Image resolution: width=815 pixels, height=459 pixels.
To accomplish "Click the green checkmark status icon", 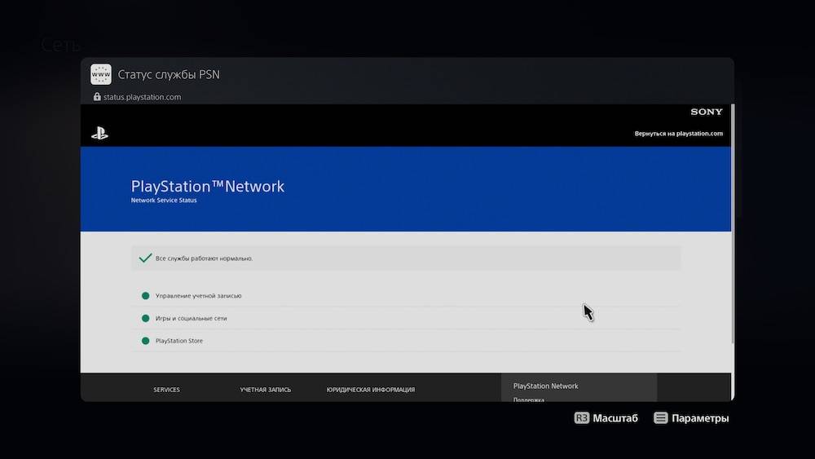I will (145, 258).
